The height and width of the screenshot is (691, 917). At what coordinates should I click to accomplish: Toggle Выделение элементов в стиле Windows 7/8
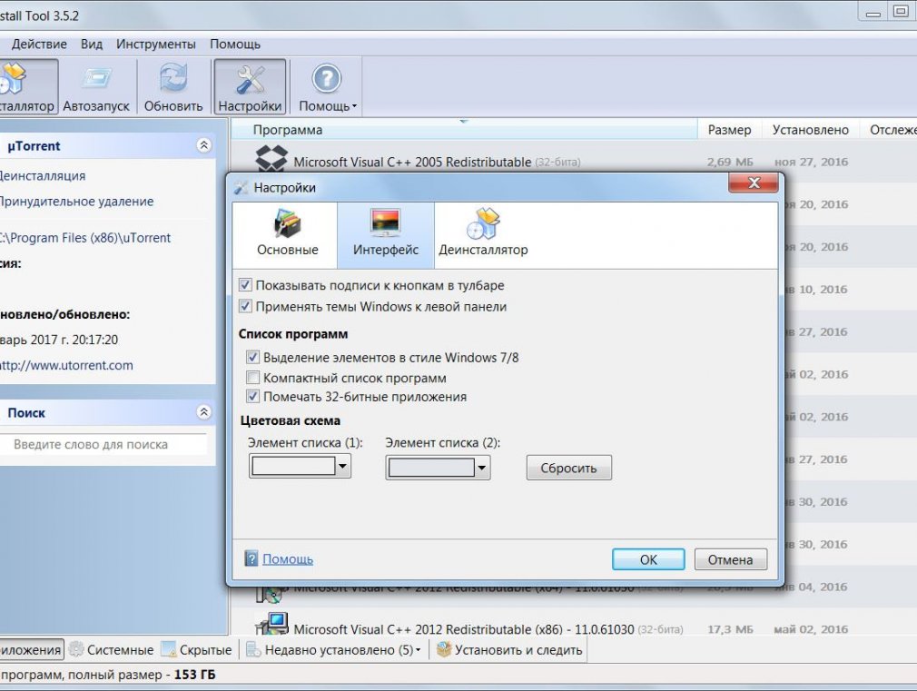[252, 357]
